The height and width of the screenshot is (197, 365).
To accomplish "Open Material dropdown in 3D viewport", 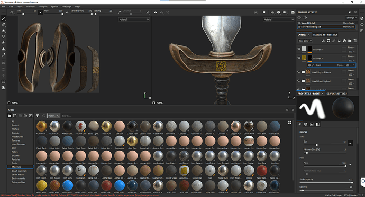I will tap(278, 20).
